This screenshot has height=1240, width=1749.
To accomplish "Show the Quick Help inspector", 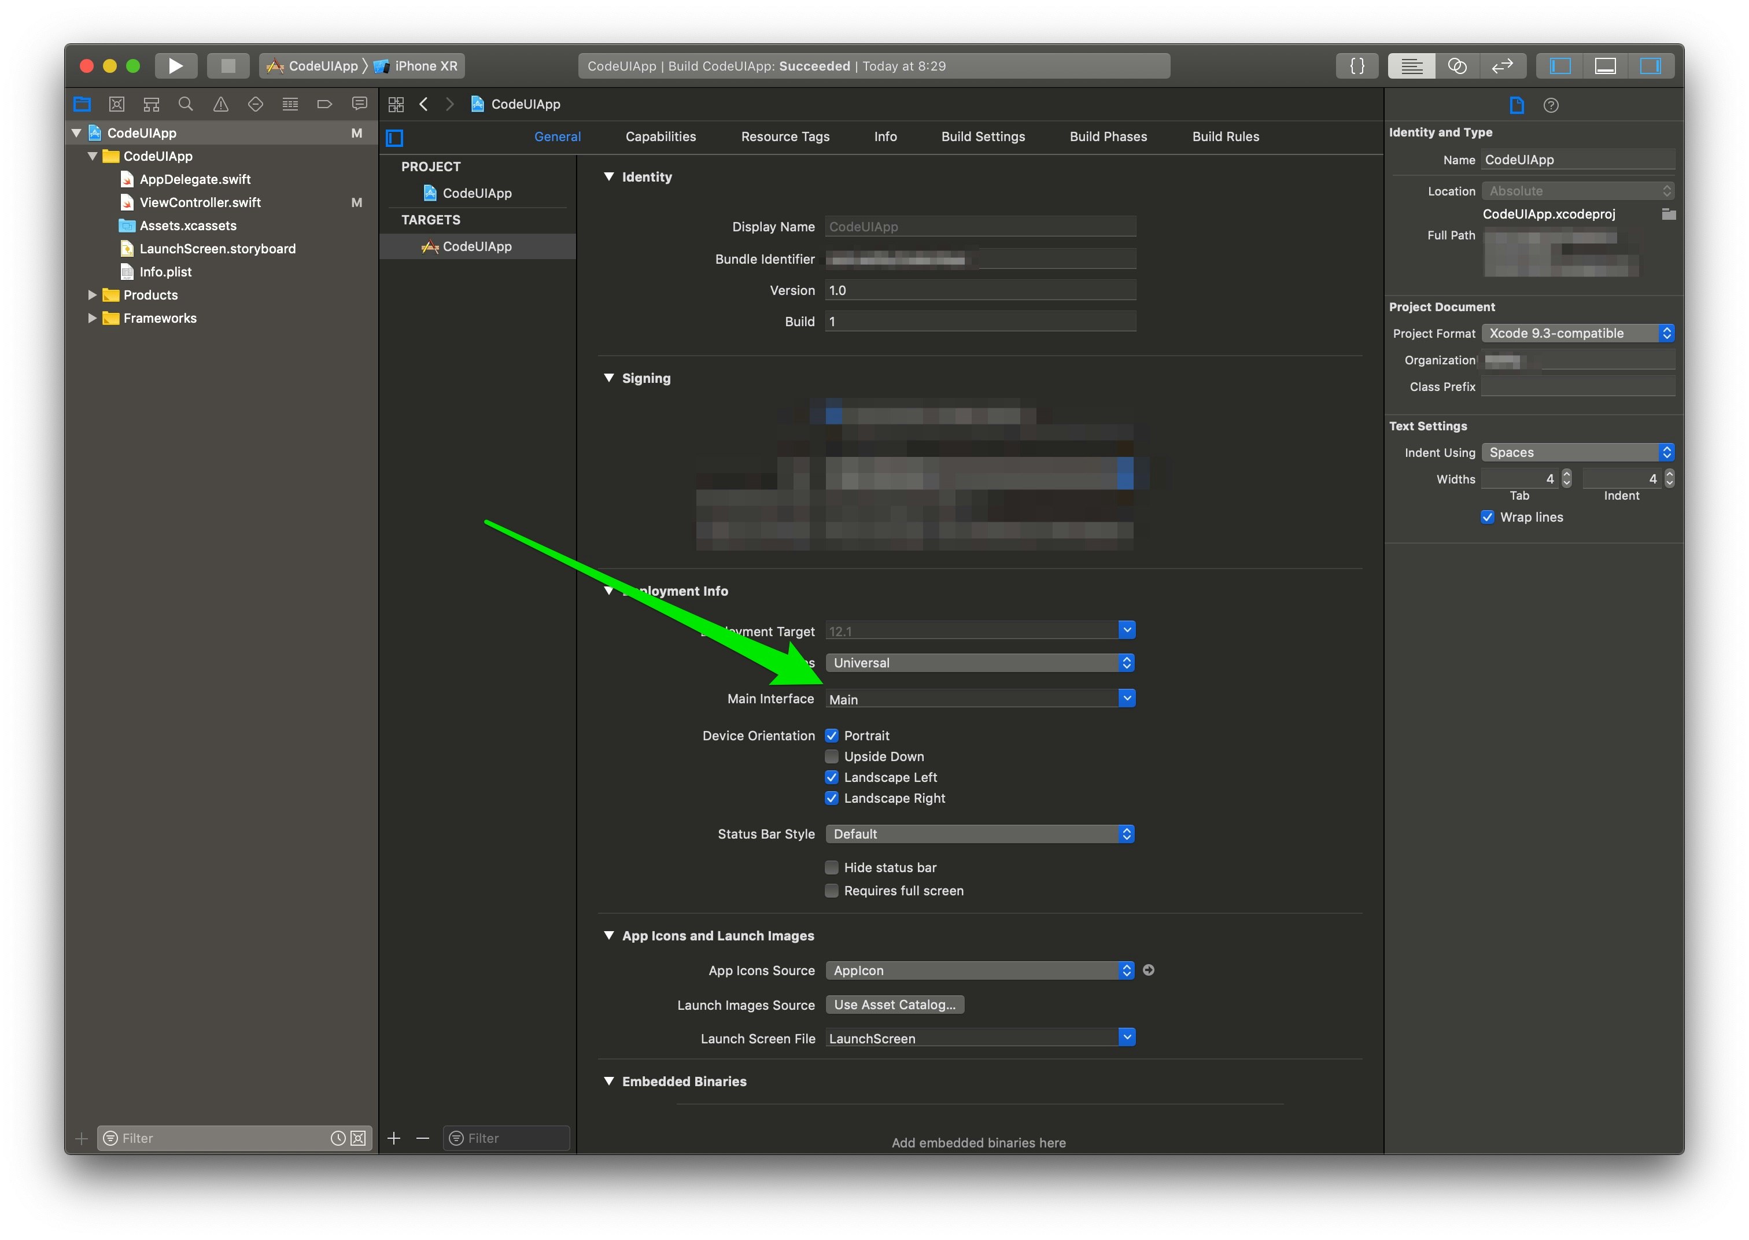I will (x=1551, y=105).
